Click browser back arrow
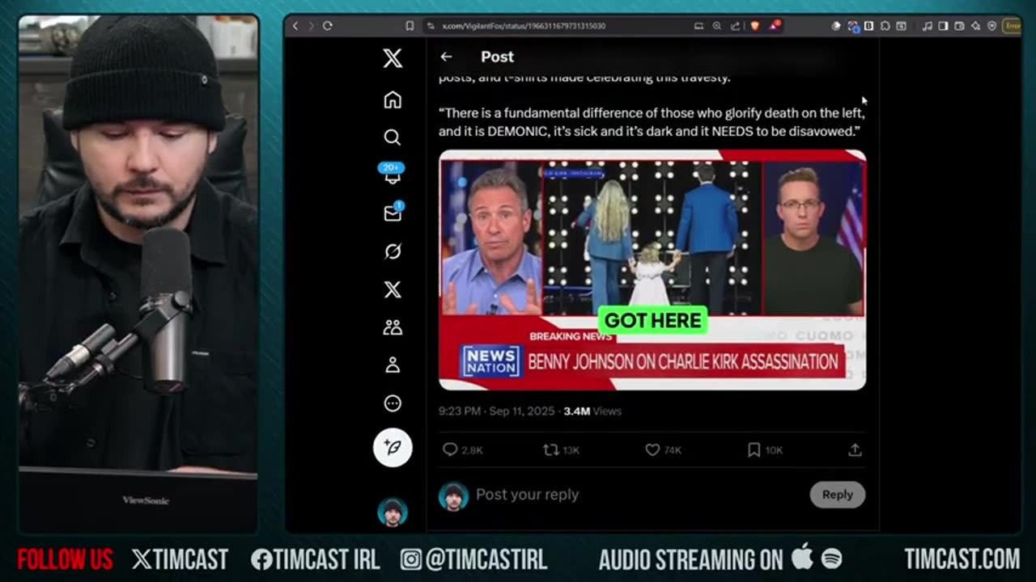 click(295, 26)
